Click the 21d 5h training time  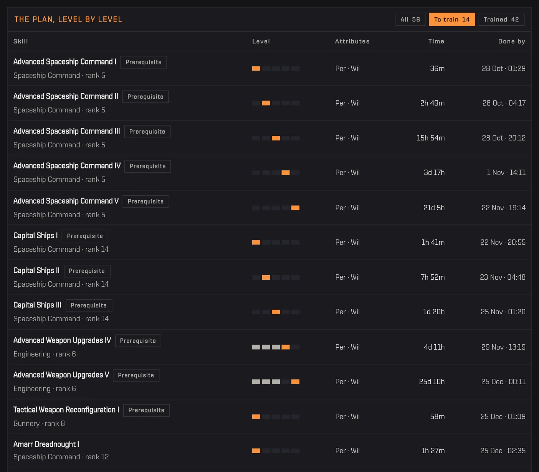[x=434, y=208]
